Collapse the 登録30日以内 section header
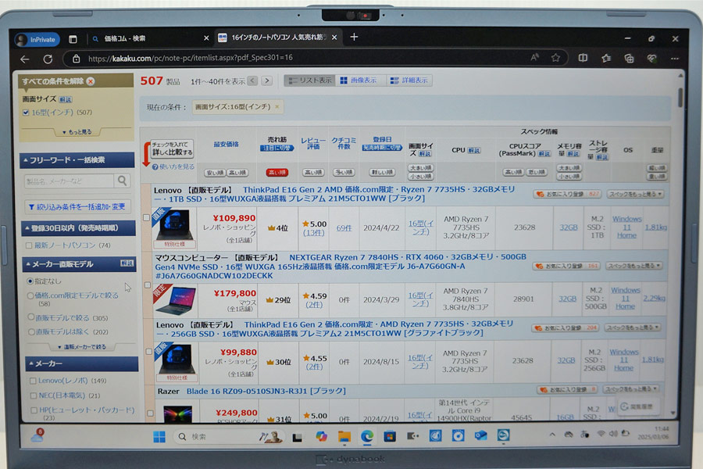 pyautogui.click(x=78, y=228)
